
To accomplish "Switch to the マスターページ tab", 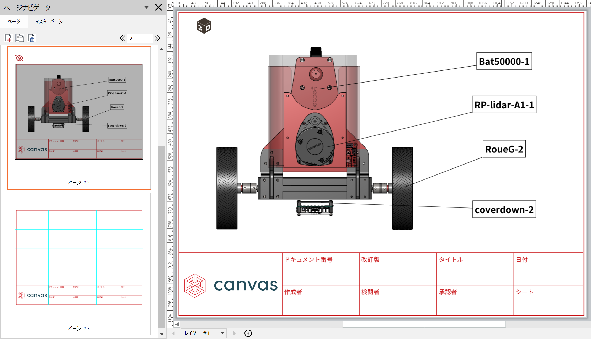I will (49, 21).
